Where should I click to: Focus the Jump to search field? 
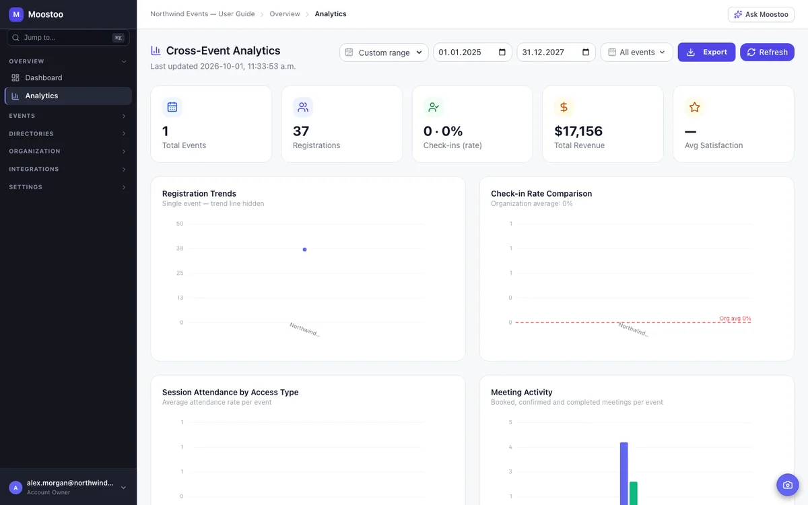point(68,38)
